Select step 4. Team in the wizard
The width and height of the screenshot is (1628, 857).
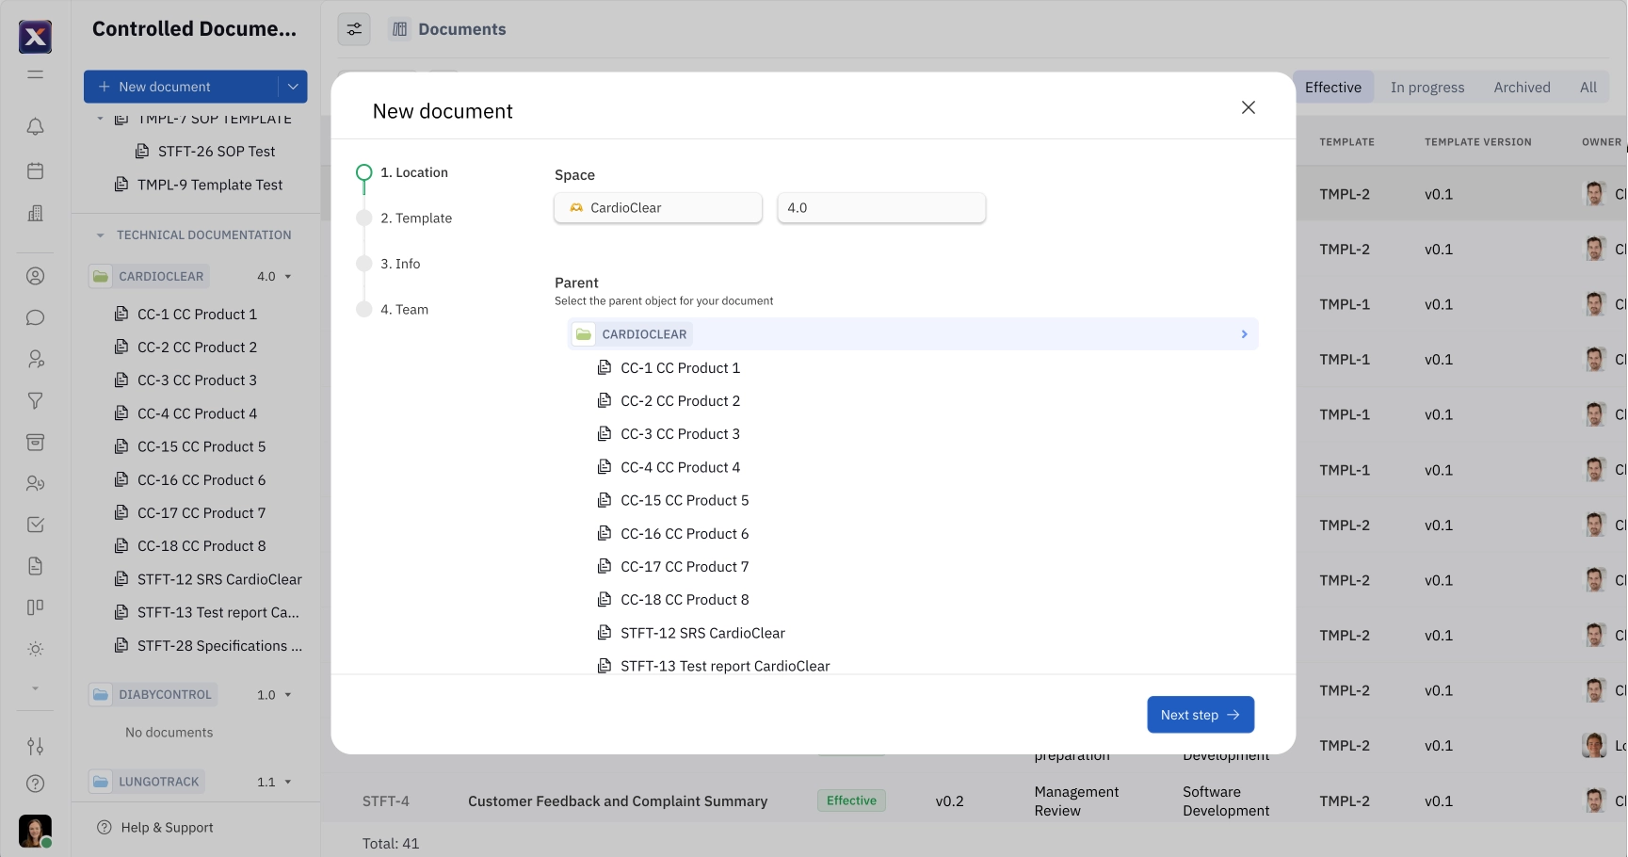point(404,309)
